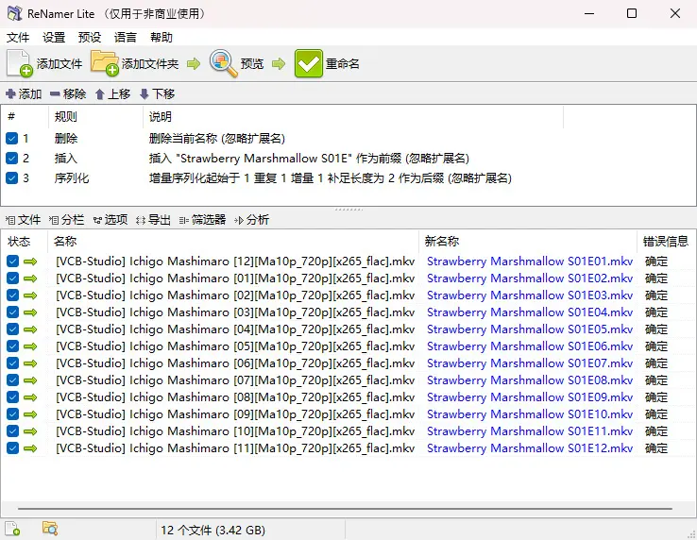Screen dimensions: 697x540
Task: Open the 筛选器 filters dropdown
Action: point(202,220)
